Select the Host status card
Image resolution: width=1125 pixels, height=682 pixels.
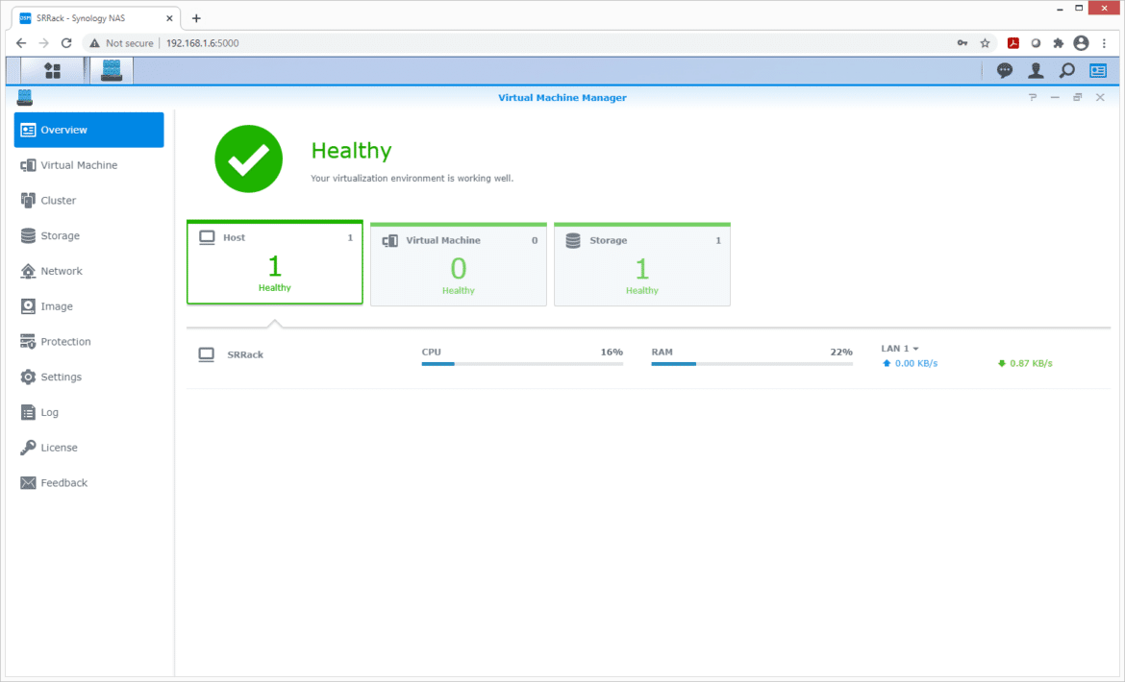point(275,262)
